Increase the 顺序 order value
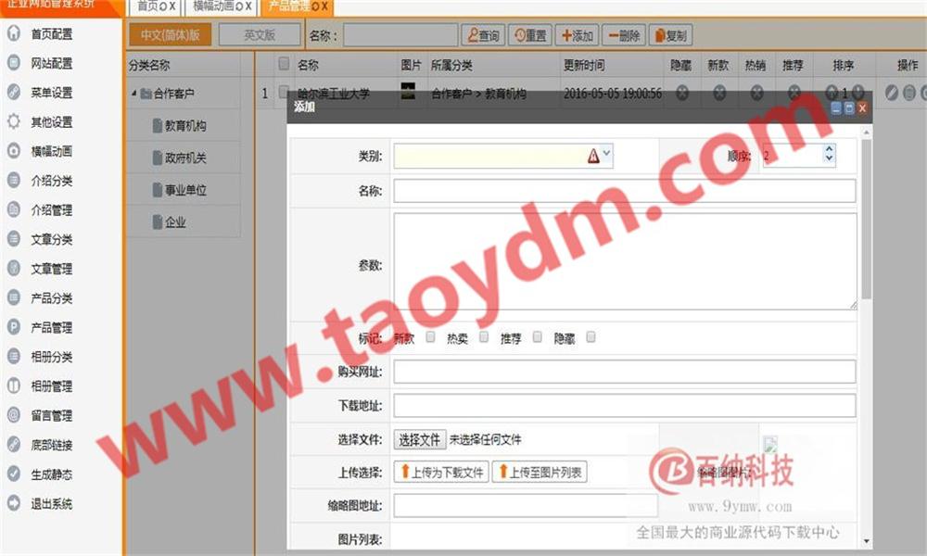Viewport: 927px width, 556px height. (829, 149)
